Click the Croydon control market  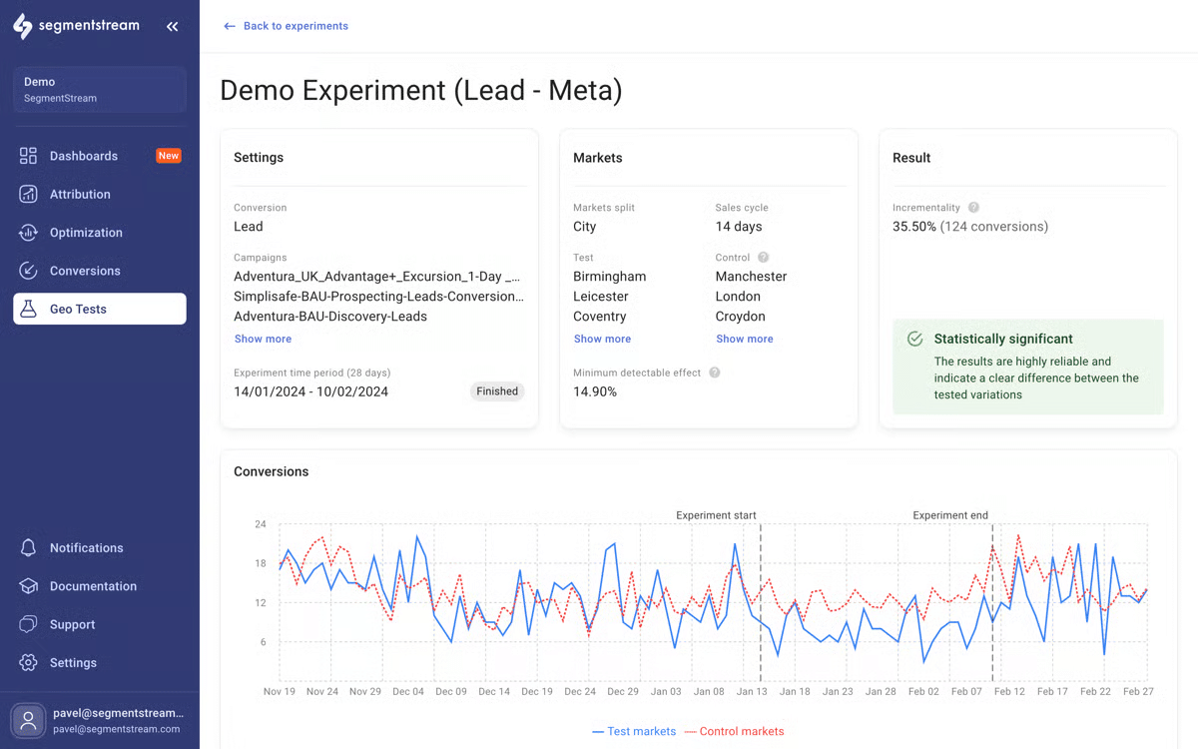[741, 317]
